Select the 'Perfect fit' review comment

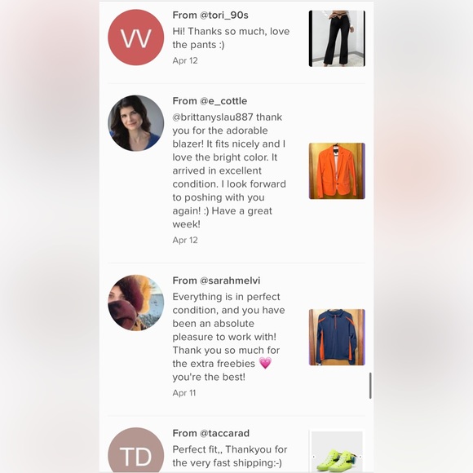[x=230, y=456]
